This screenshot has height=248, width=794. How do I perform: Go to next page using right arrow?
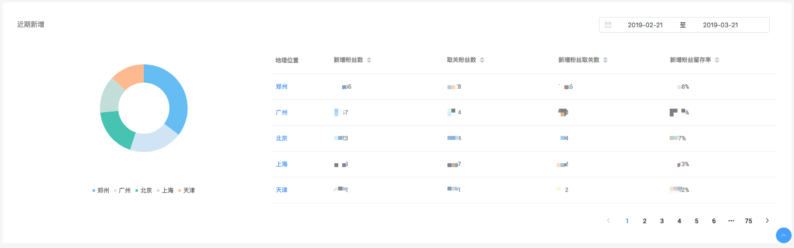point(767,221)
